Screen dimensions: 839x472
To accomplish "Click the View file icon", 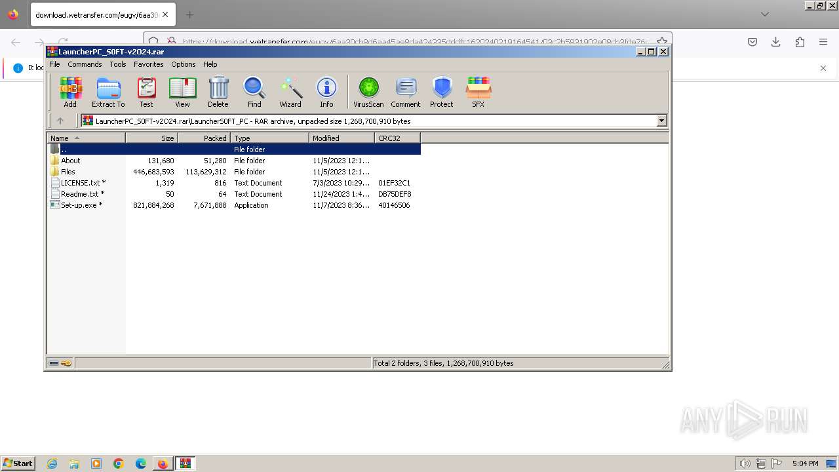I will 182,92.
